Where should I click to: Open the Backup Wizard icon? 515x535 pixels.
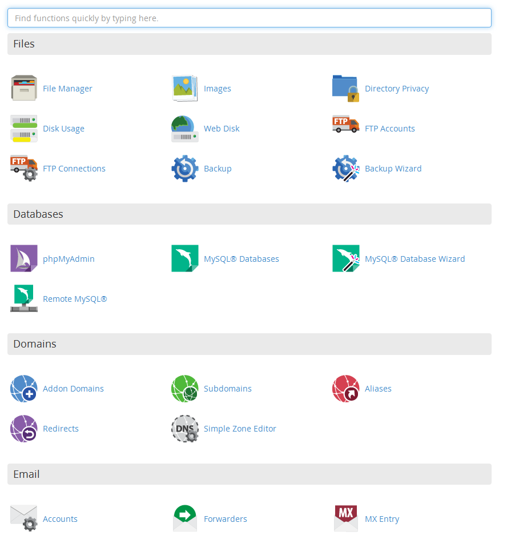pyautogui.click(x=346, y=169)
